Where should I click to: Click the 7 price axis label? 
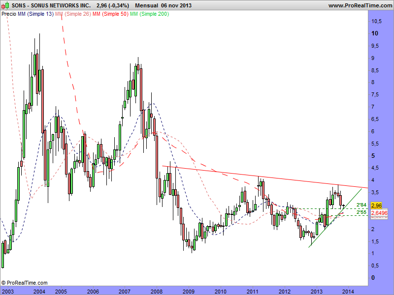click(373, 107)
